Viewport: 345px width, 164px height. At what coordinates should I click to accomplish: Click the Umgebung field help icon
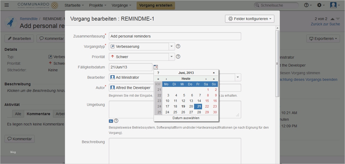click(116, 121)
